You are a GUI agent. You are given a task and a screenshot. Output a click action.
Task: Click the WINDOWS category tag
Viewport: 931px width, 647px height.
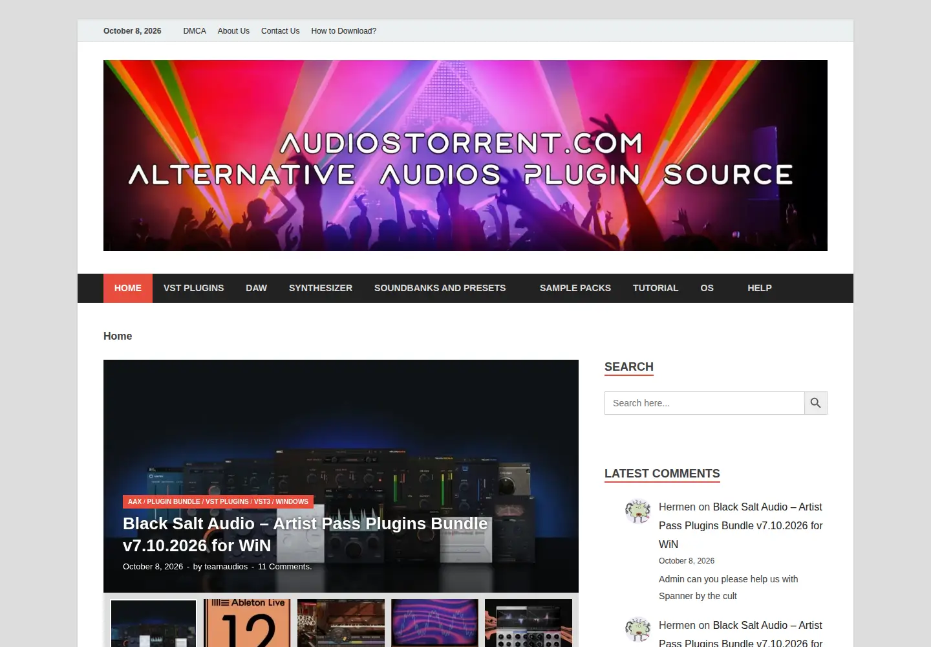click(x=292, y=501)
